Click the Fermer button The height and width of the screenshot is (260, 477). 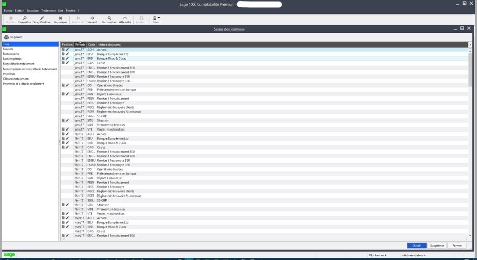457,246
